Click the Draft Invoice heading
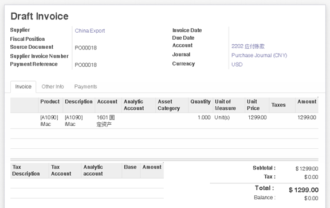Image resolution: width=330 pixels, height=208 pixels. click(40, 16)
